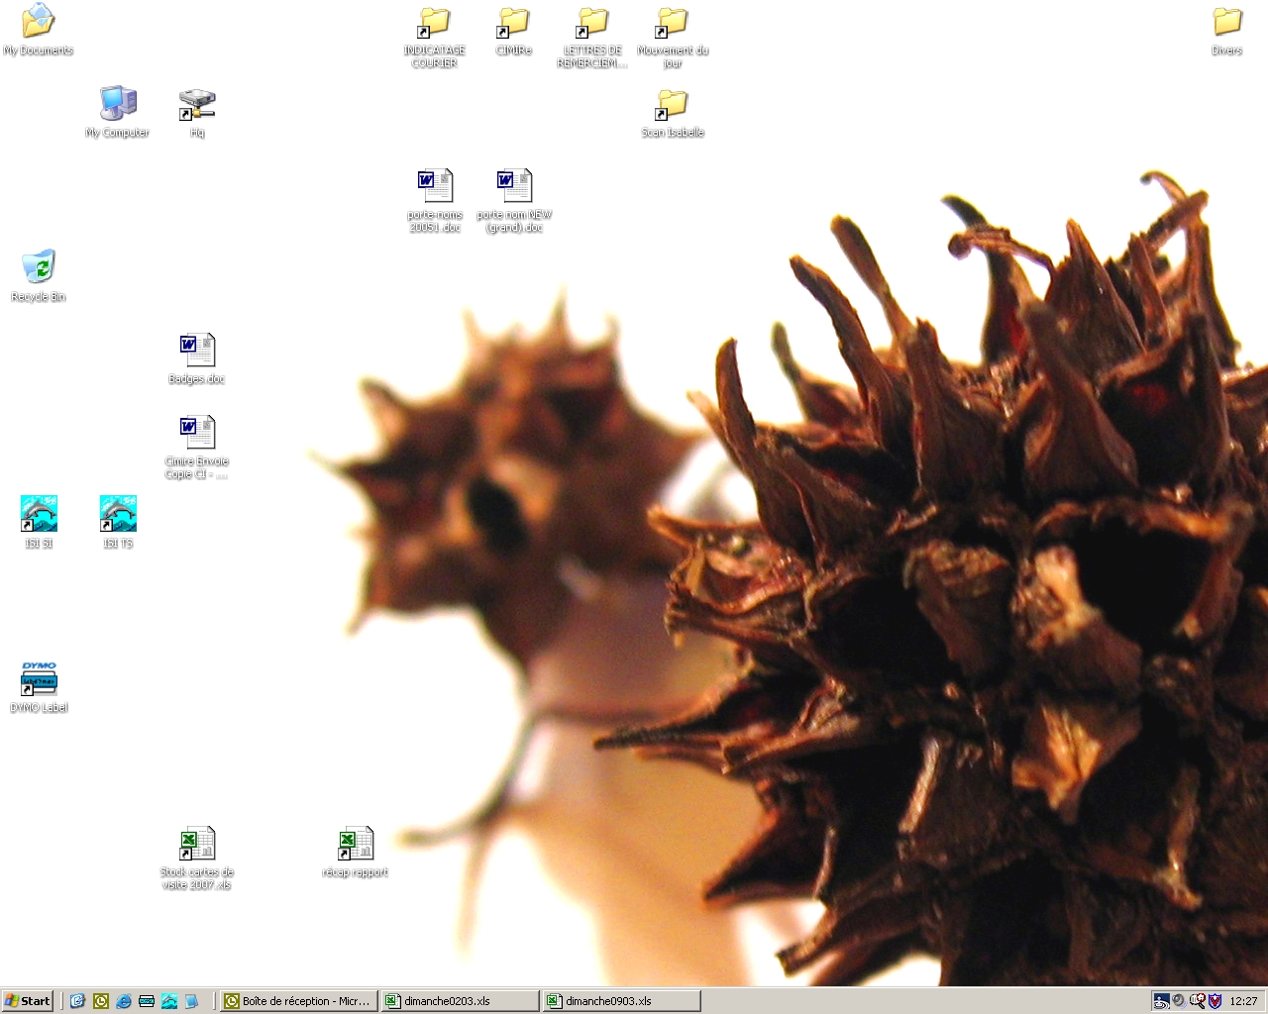Image resolution: width=1268 pixels, height=1014 pixels.
Task: Select the DYMO Label shortcut
Action: coord(39,686)
